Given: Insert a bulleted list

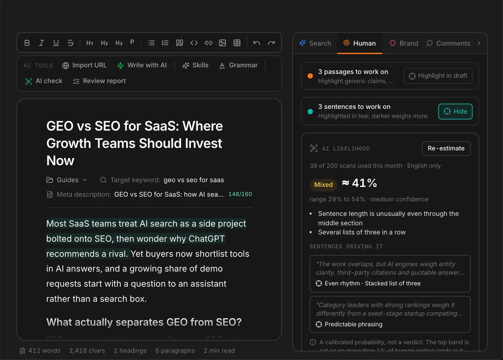Looking at the screenshot, I should (x=151, y=43).
